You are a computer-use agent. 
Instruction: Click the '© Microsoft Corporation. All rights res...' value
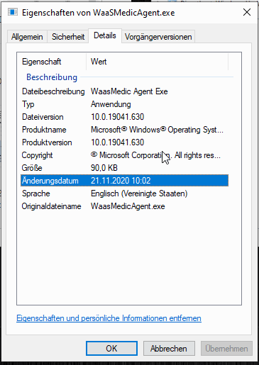coord(155,155)
